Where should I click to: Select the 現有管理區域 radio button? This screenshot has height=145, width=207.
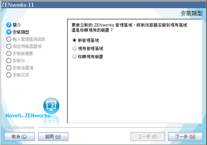click(74, 48)
